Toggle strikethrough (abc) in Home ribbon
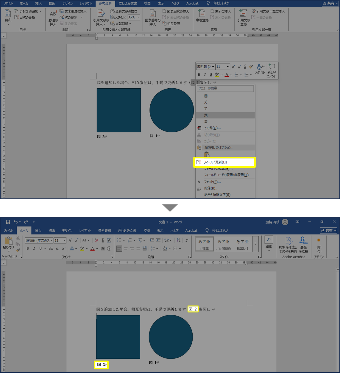Screen dimensions: 340x373 coord(51,249)
